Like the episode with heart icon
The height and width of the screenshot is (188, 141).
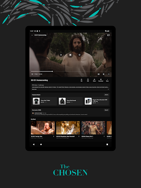point(82,80)
